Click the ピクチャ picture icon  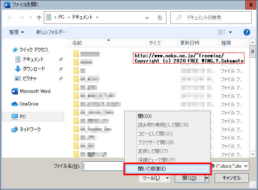[x=18, y=78]
